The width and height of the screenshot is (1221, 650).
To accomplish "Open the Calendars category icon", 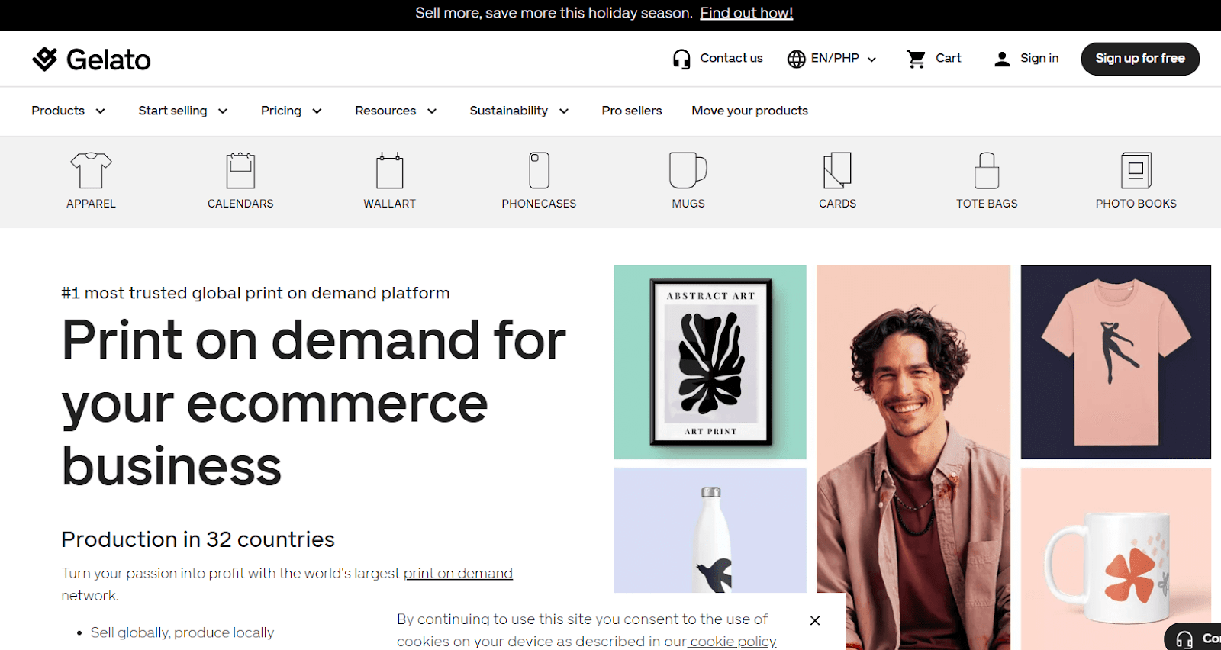I will [240, 170].
